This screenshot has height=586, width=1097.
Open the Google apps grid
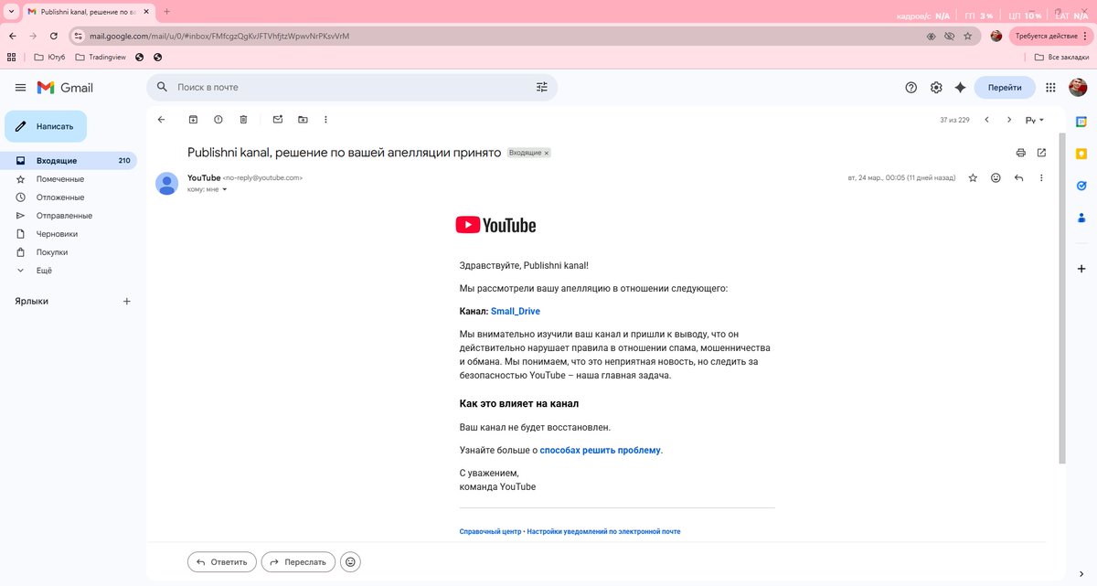[x=1050, y=88]
